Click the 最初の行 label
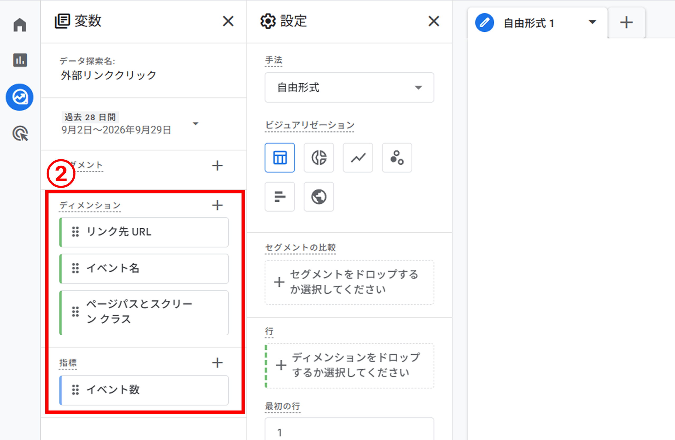This screenshot has width=675, height=440. (282, 406)
